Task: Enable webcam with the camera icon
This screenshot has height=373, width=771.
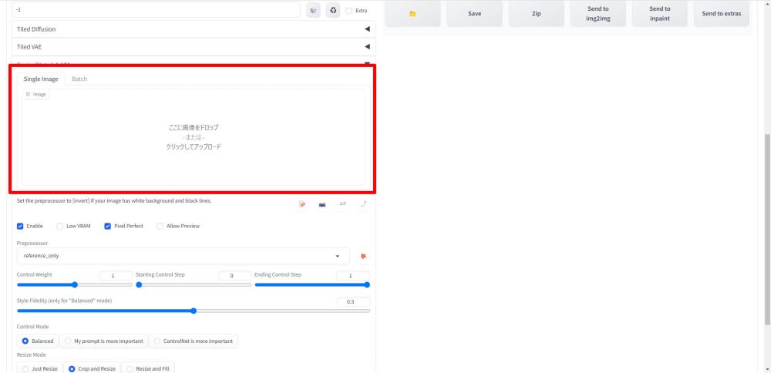Action: click(322, 204)
